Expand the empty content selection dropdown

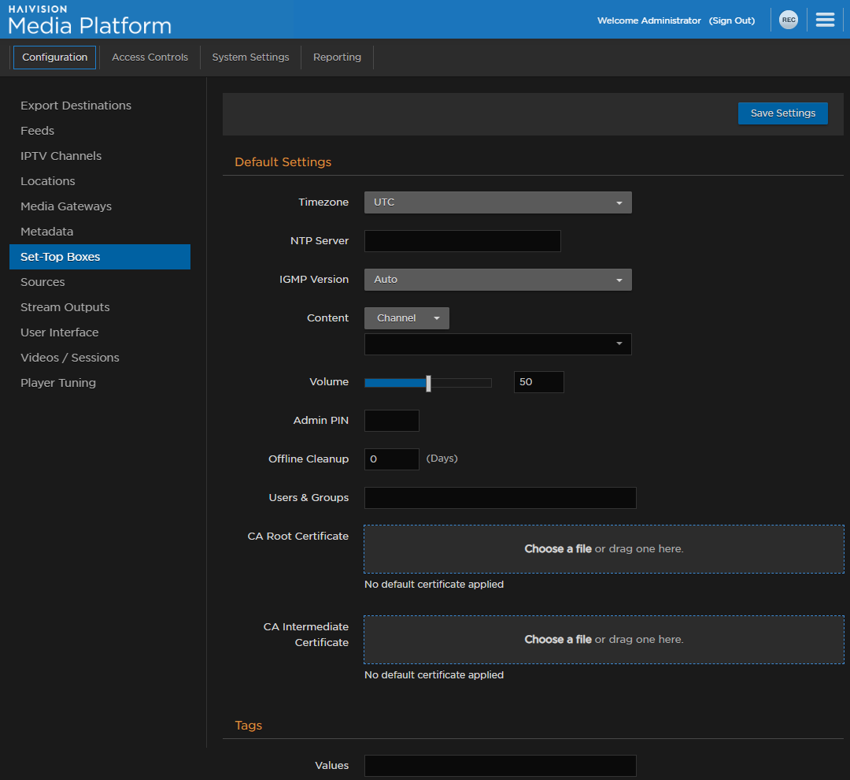click(497, 344)
